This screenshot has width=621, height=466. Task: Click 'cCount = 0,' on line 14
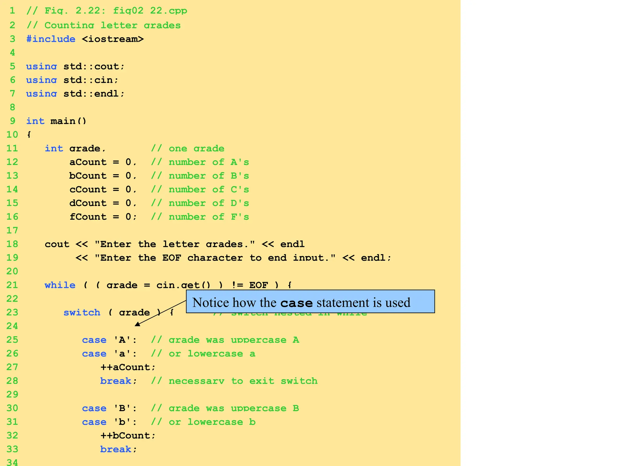(x=103, y=189)
